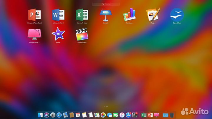Open the OpenOffice app
Viewport: 212px width, 119px height.
click(x=177, y=15)
